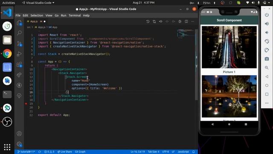Open the Edit menu

click(x=26, y=15)
